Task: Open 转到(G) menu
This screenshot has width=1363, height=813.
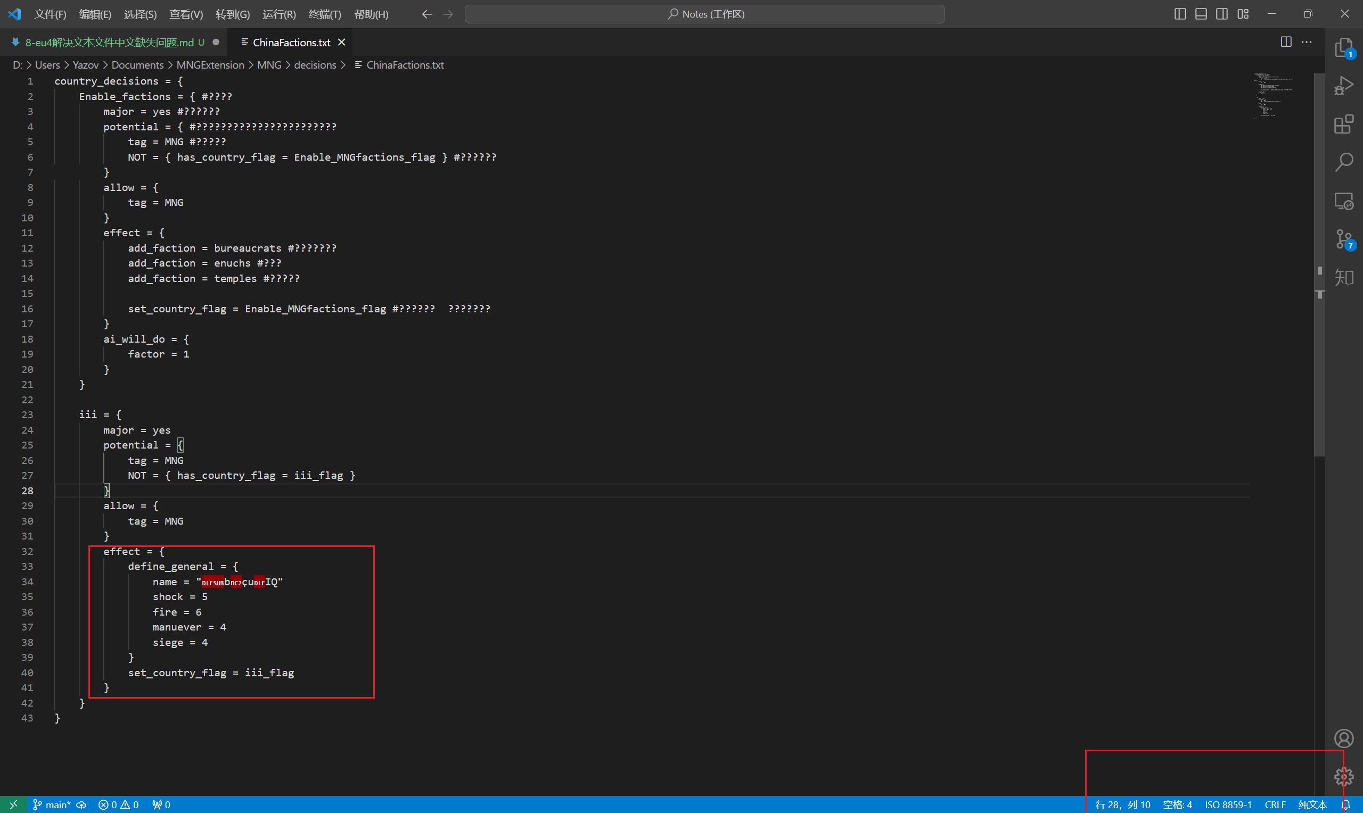Action: pyautogui.click(x=232, y=14)
